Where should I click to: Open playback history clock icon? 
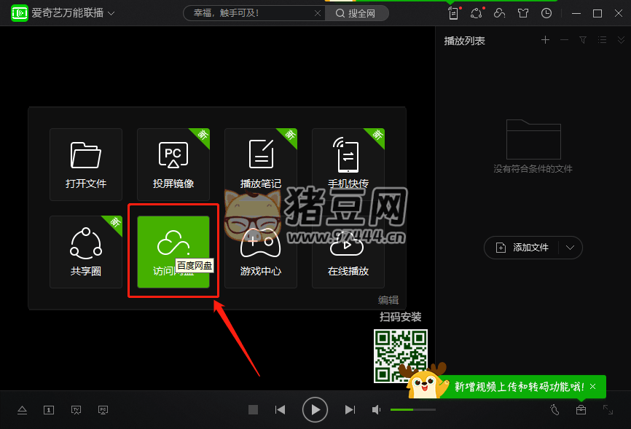pos(546,13)
